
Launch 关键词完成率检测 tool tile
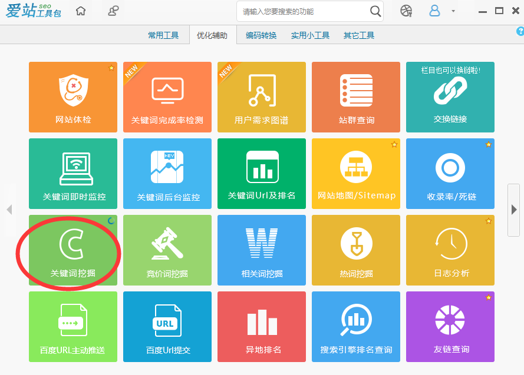pos(167,97)
